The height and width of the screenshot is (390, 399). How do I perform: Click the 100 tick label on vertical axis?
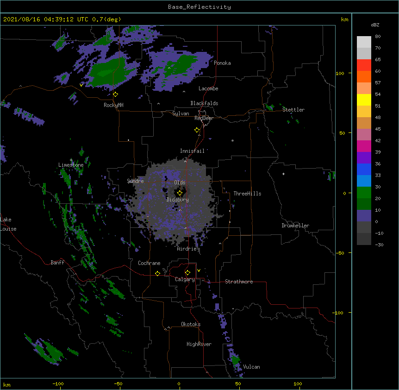click(x=340, y=73)
